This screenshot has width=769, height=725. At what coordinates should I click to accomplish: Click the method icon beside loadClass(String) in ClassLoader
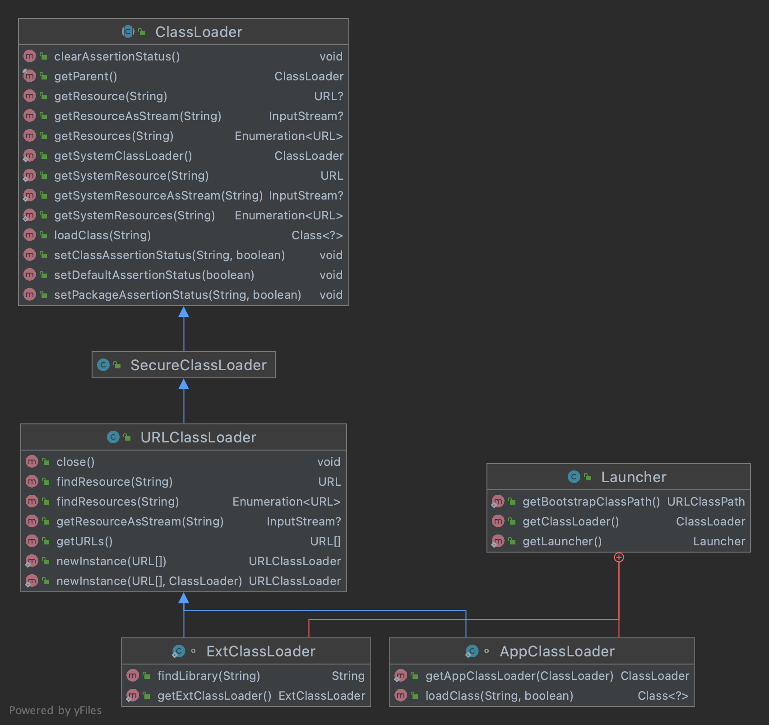30,235
